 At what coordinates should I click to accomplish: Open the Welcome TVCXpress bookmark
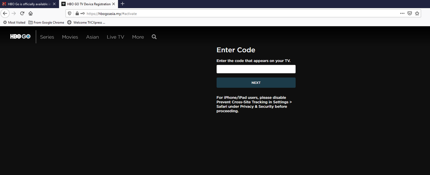point(86,22)
